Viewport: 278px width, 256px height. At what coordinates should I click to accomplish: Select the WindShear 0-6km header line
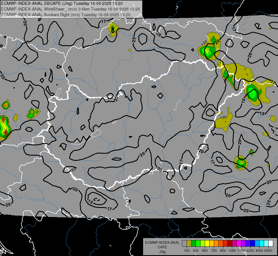[70, 9]
